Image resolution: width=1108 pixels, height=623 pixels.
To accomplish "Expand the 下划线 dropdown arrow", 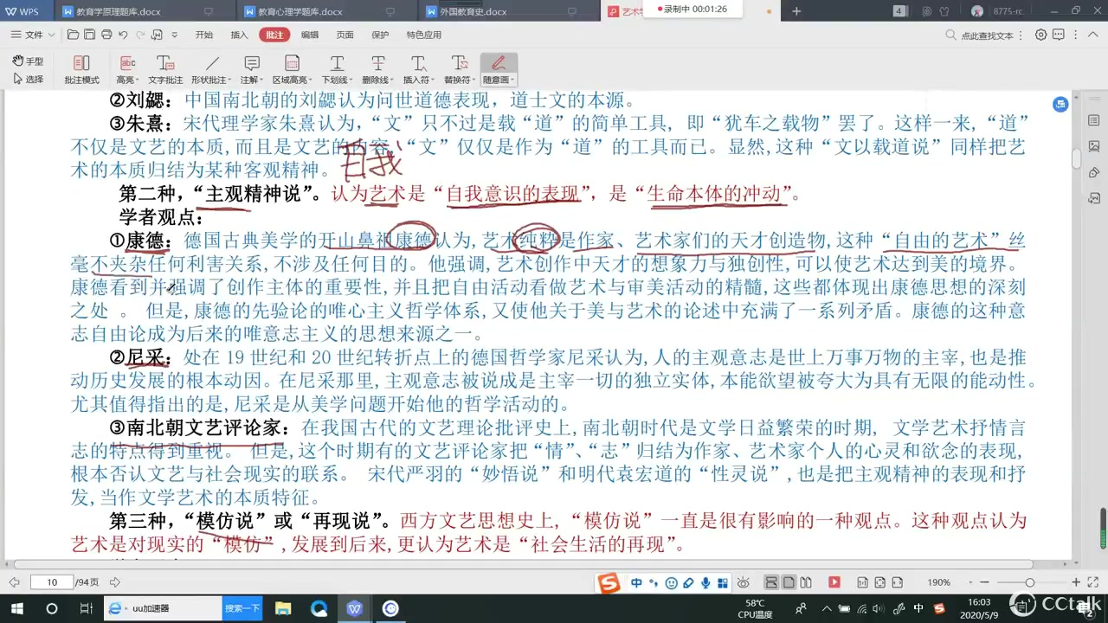I will 352,80.
